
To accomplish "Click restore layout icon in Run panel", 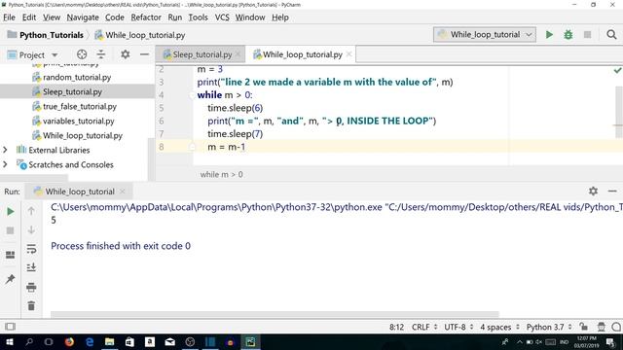I will point(11,255).
